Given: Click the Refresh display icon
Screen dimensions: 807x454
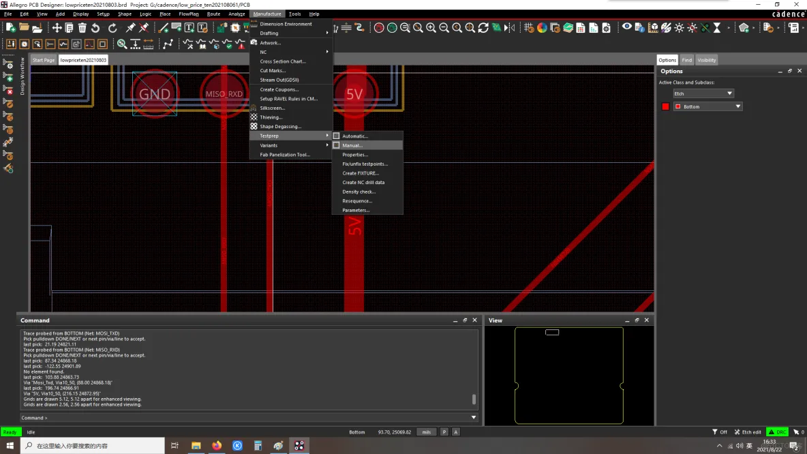Looking at the screenshot, I should pos(483,28).
